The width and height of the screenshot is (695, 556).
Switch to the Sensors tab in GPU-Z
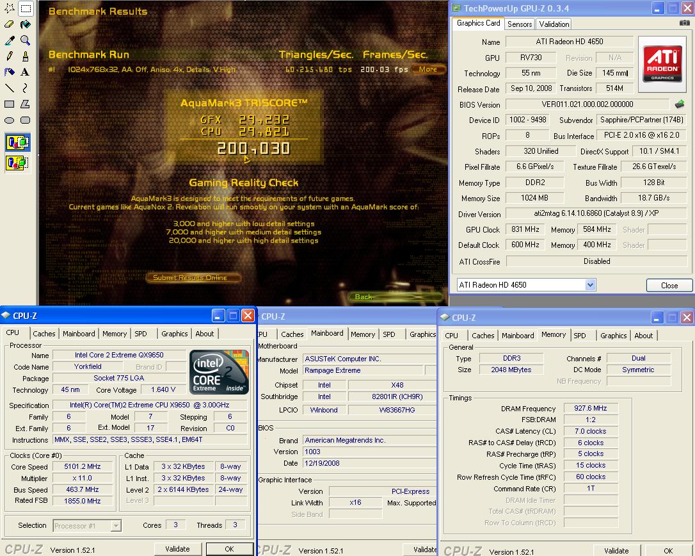pyautogui.click(x=520, y=24)
